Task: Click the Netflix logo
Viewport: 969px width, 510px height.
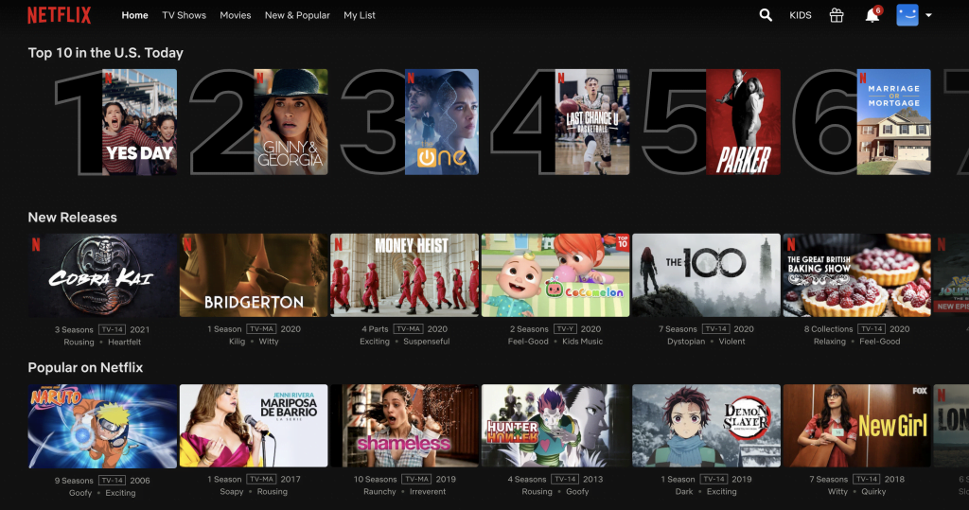Action: [59, 15]
